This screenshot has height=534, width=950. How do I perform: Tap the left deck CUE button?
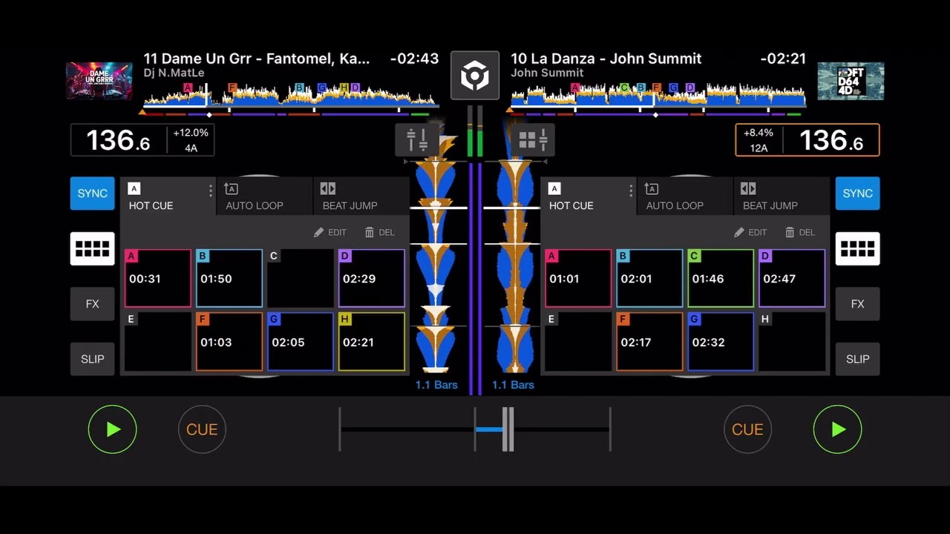point(202,429)
